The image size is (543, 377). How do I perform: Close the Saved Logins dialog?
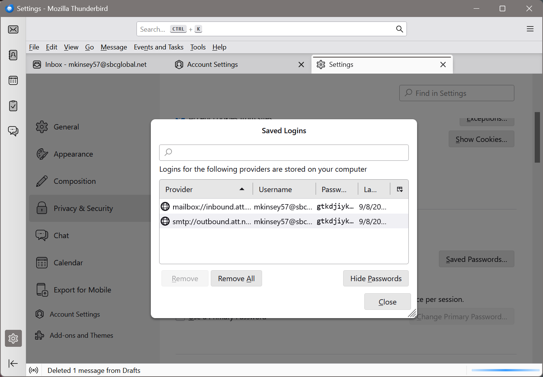point(388,302)
